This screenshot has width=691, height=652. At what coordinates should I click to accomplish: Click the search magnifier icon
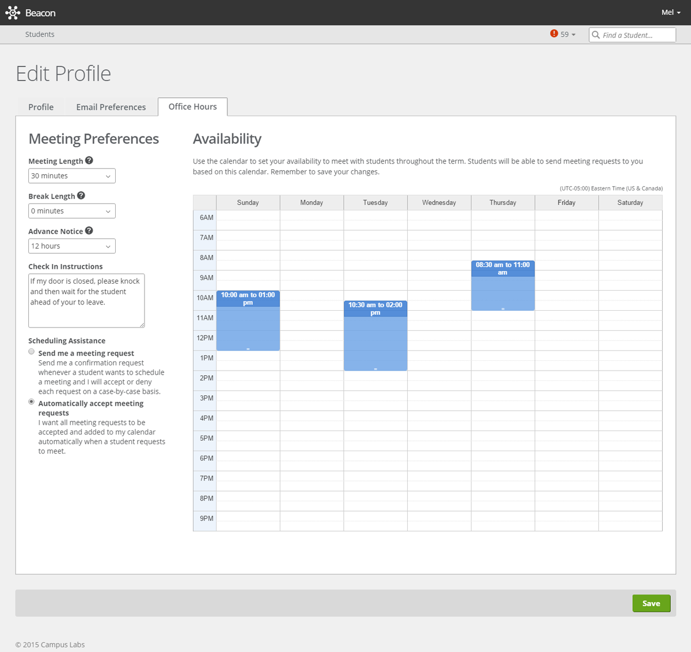coord(595,35)
